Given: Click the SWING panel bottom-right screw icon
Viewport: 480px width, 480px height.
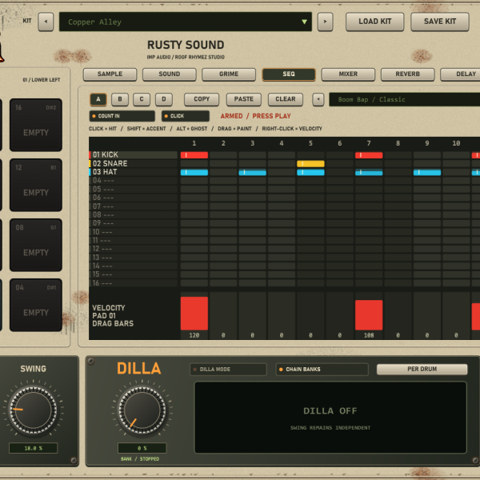Looking at the screenshot, I should 74,460.
